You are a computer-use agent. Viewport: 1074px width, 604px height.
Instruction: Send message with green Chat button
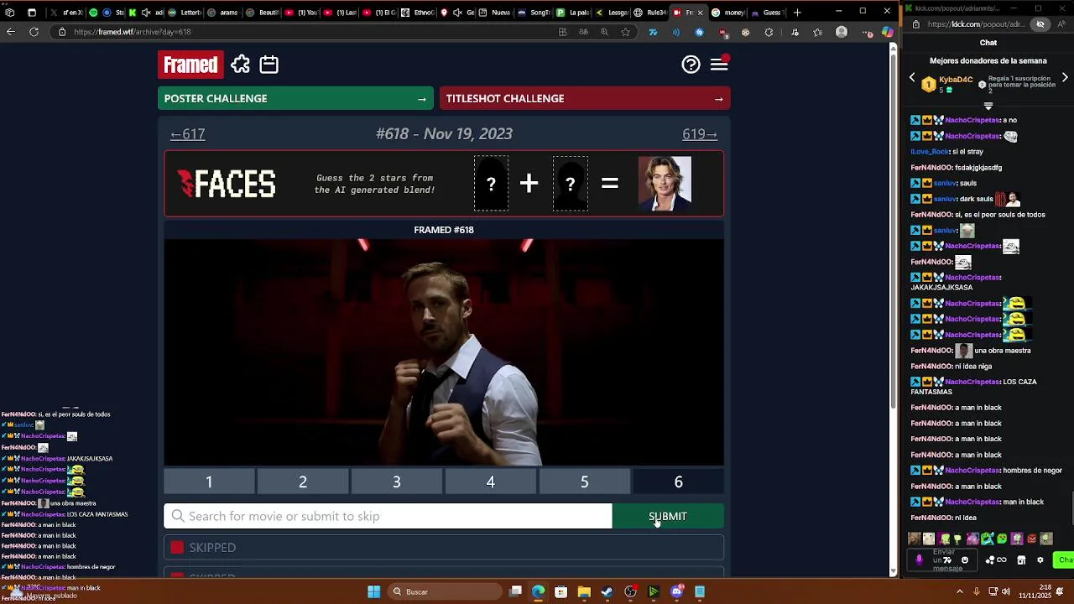1065,560
